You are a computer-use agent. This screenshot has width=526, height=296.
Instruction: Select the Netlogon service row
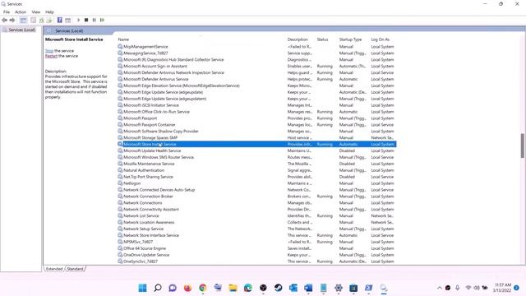[256, 183]
